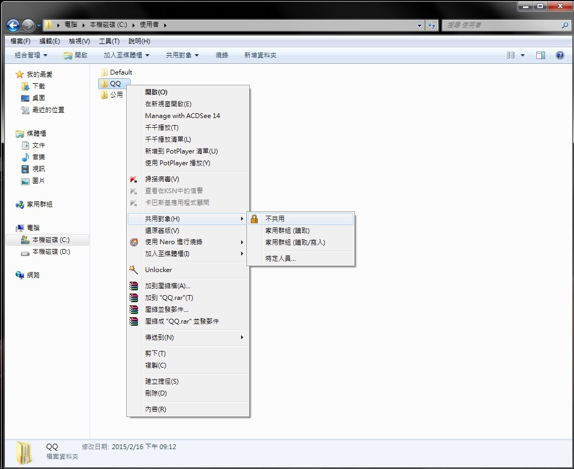Open the 工具(T) menu
Viewport: 574px width, 469px height.
109,41
